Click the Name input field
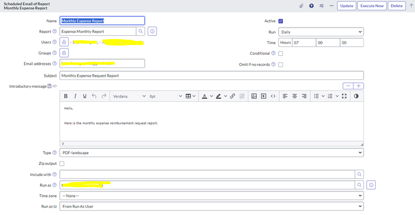The image size is (415, 215). click(x=102, y=21)
